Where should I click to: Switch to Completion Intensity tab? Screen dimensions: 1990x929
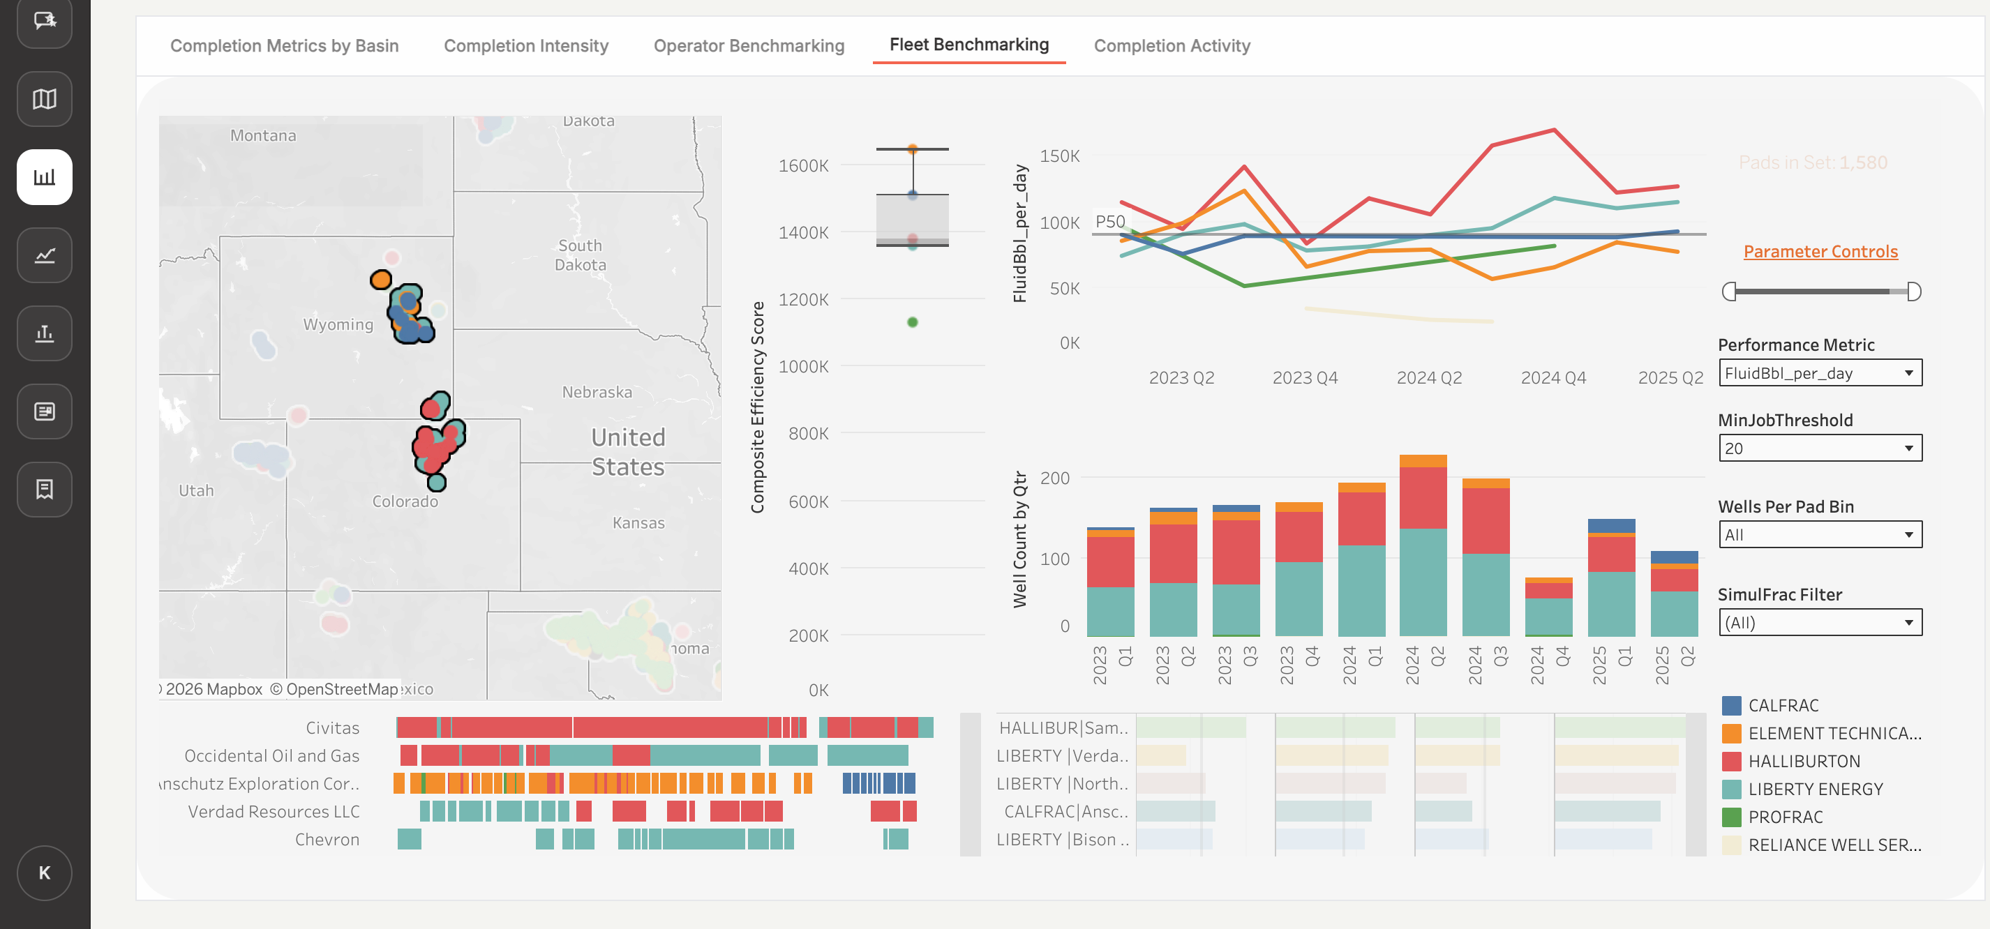coord(526,45)
